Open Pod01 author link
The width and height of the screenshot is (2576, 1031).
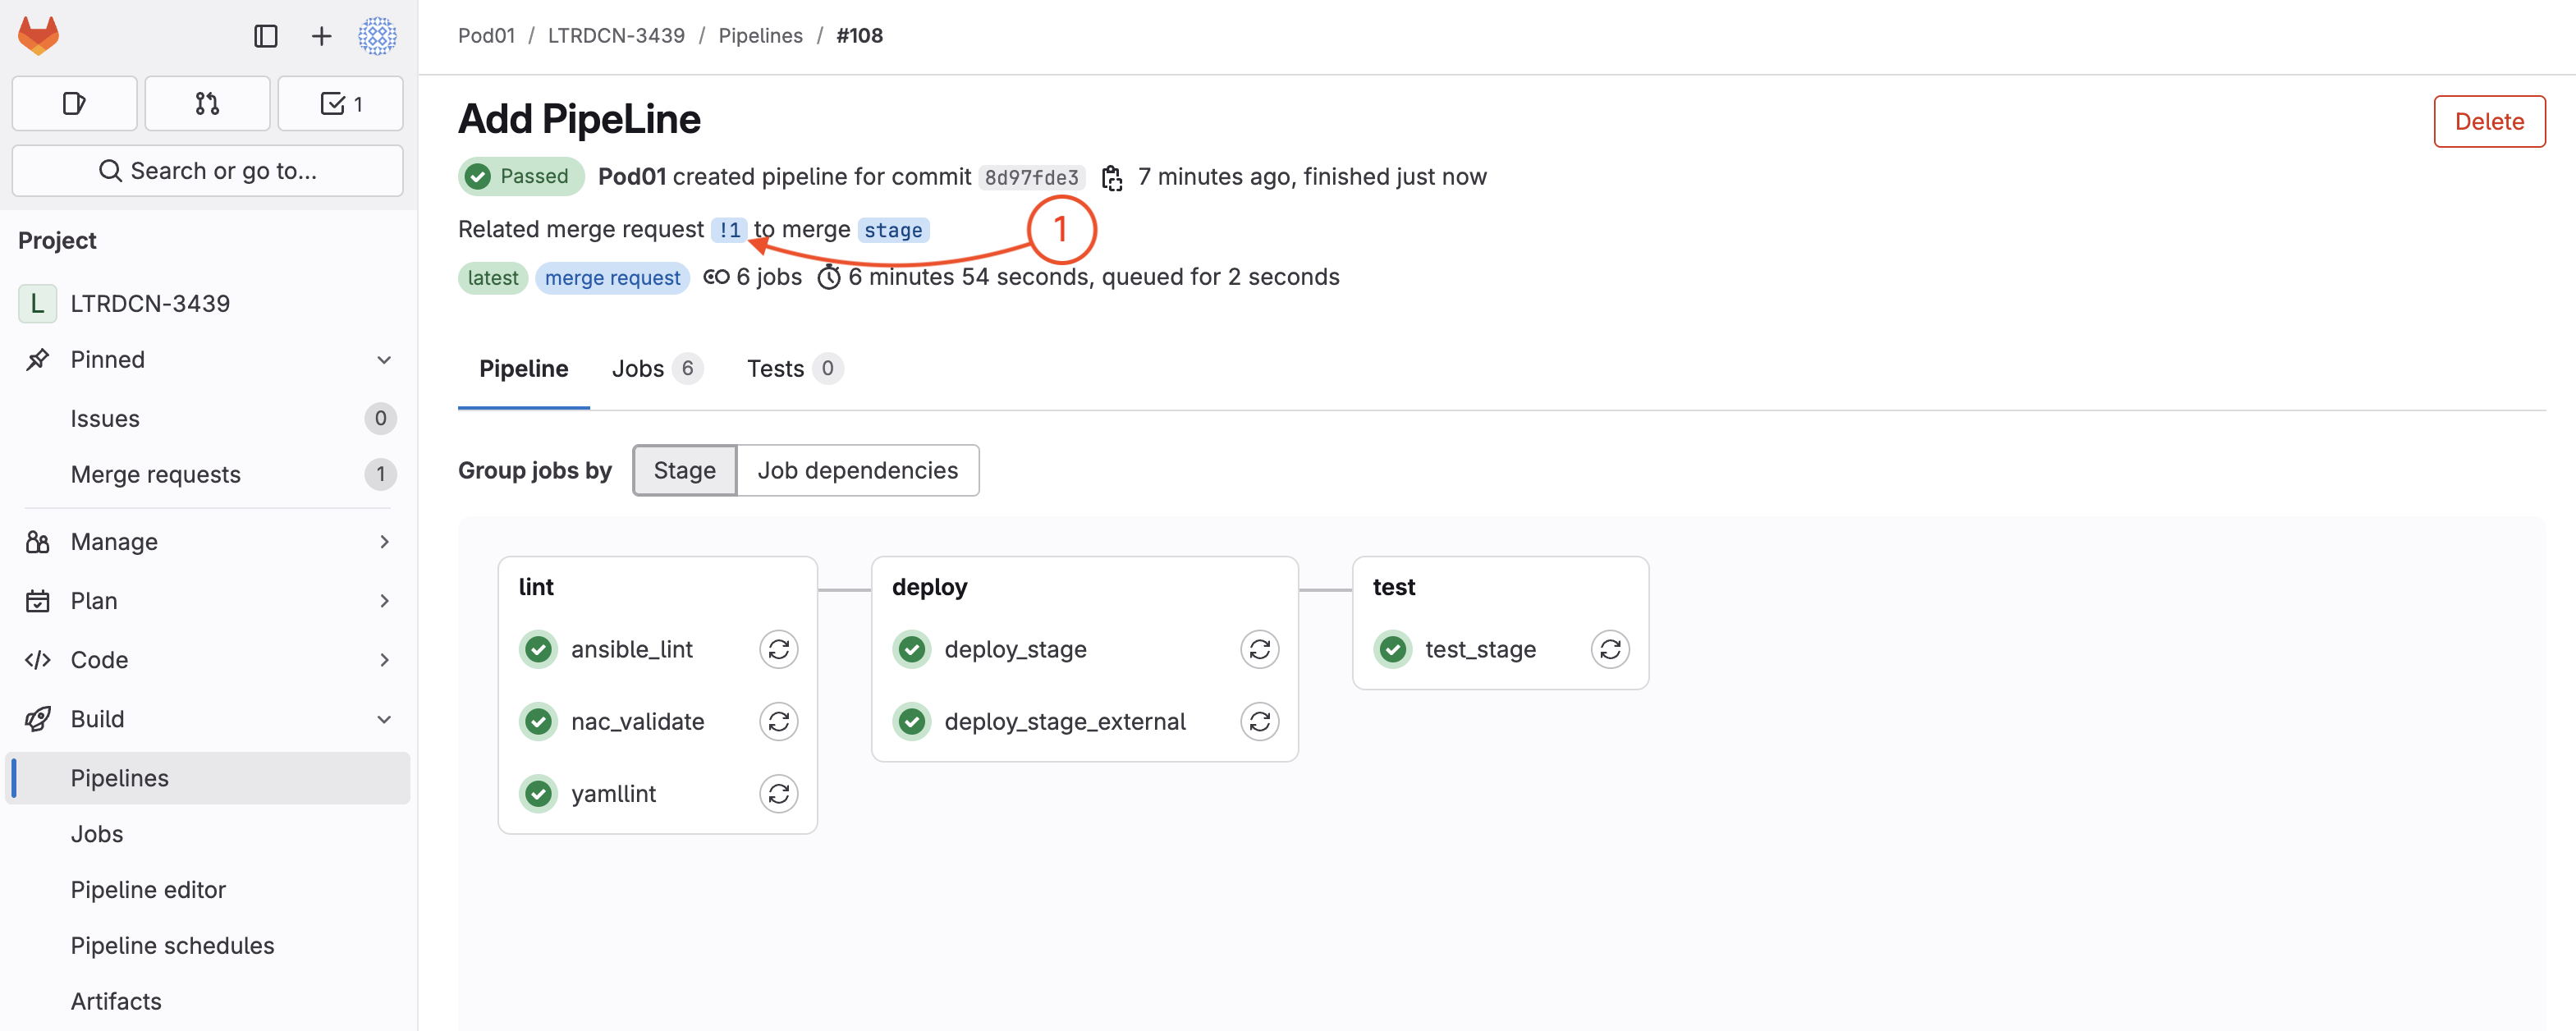[x=632, y=176]
